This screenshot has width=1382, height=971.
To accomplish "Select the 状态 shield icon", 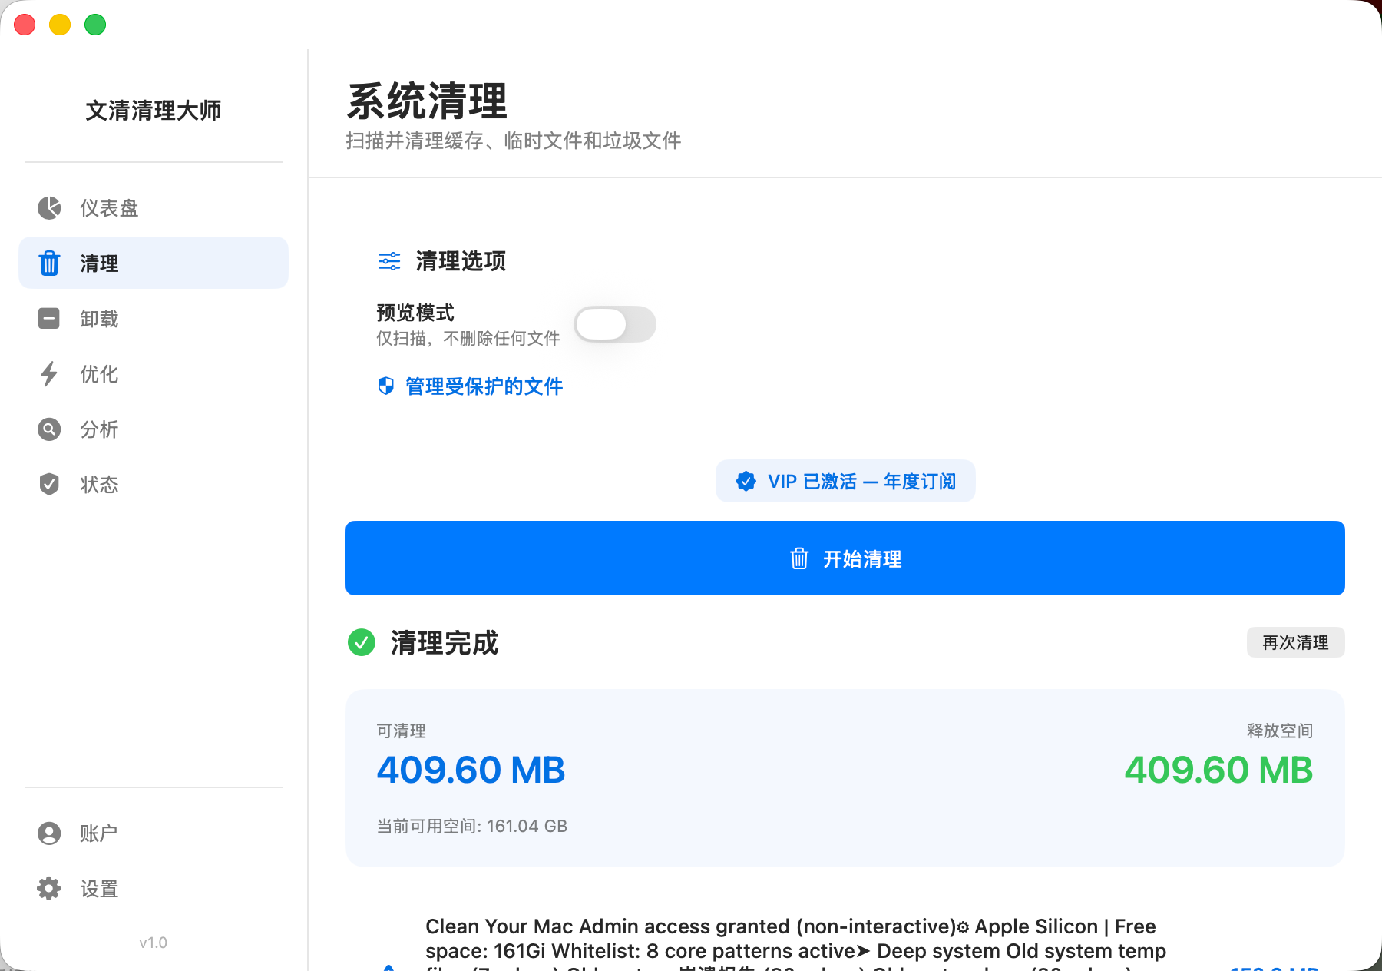I will pyautogui.click(x=49, y=485).
